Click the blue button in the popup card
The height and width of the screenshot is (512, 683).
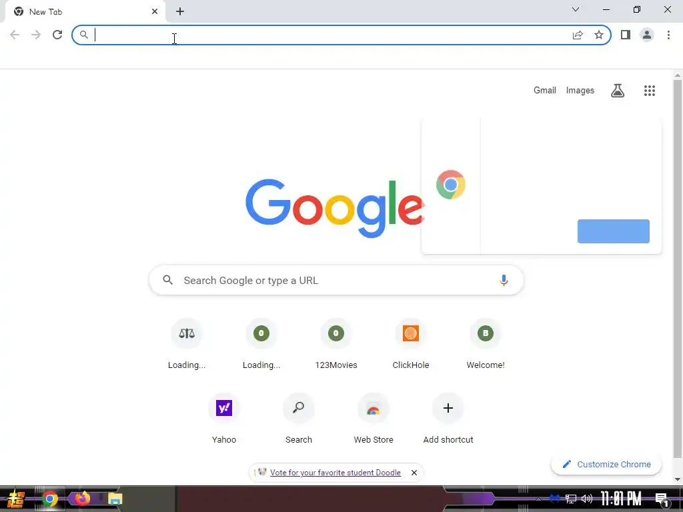[x=614, y=231]
